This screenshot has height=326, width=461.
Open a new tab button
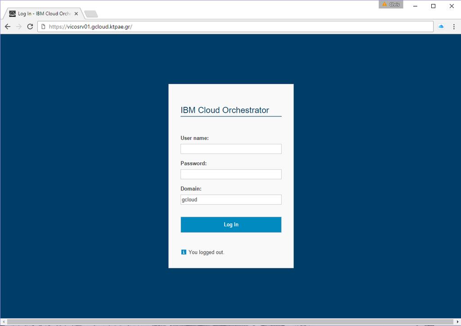point(91,14)
